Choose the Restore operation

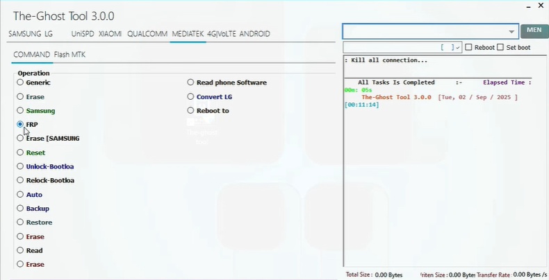pos(20,222)
